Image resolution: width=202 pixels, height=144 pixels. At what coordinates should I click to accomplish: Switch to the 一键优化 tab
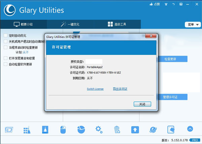point(70,24)
